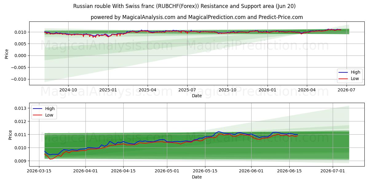
Task: Click the chart title about RUBCHF resistance and support
Action: click(x=184, y=6)
